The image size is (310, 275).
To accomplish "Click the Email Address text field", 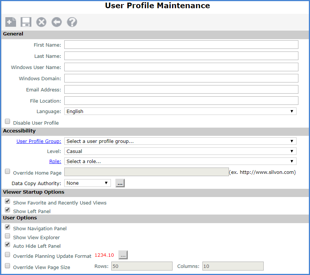I will point(181,90).
